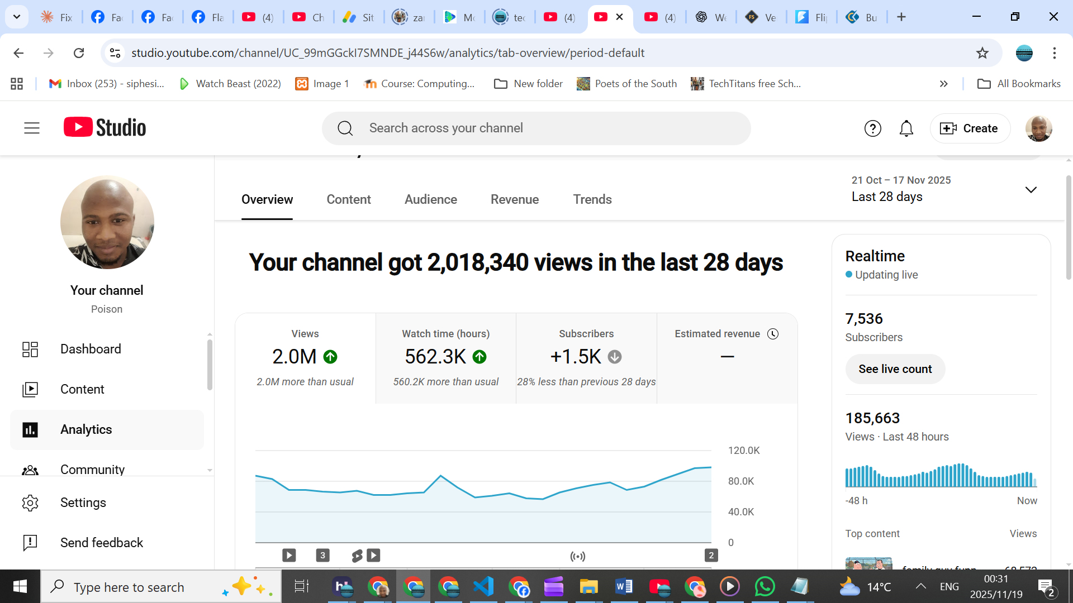
Task: Click the first video marker under chart
Action: coord(289,556)
